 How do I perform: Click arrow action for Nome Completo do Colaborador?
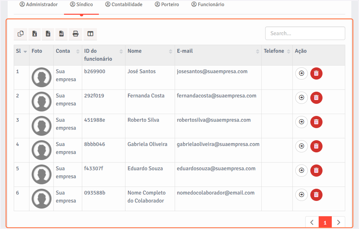[302, 195]
